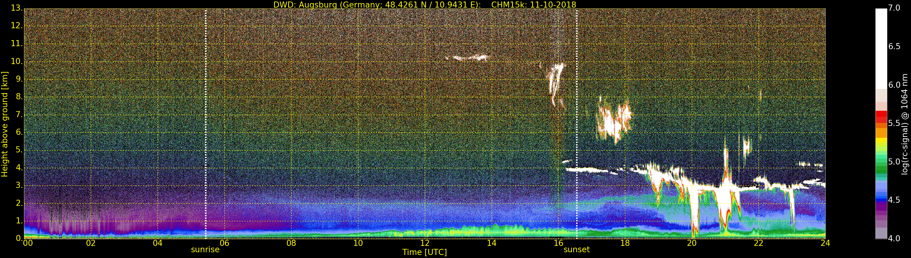Click the time axis tick label '18'
This screenshot has width=911, height=258.
coord(625,243)
